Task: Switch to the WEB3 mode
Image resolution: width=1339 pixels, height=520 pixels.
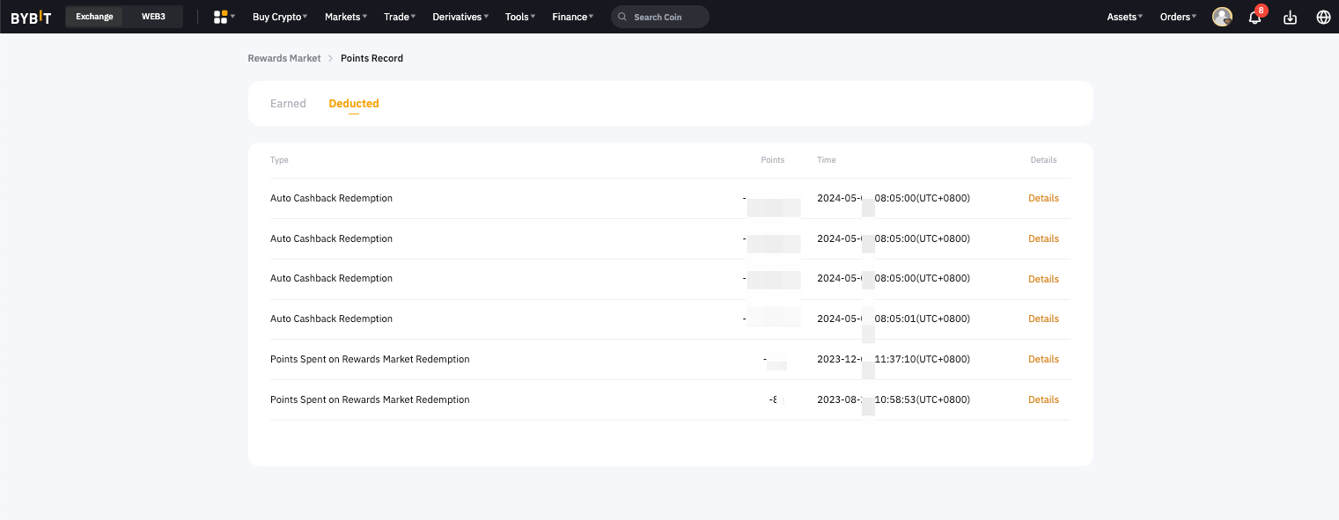Action: 153,17
